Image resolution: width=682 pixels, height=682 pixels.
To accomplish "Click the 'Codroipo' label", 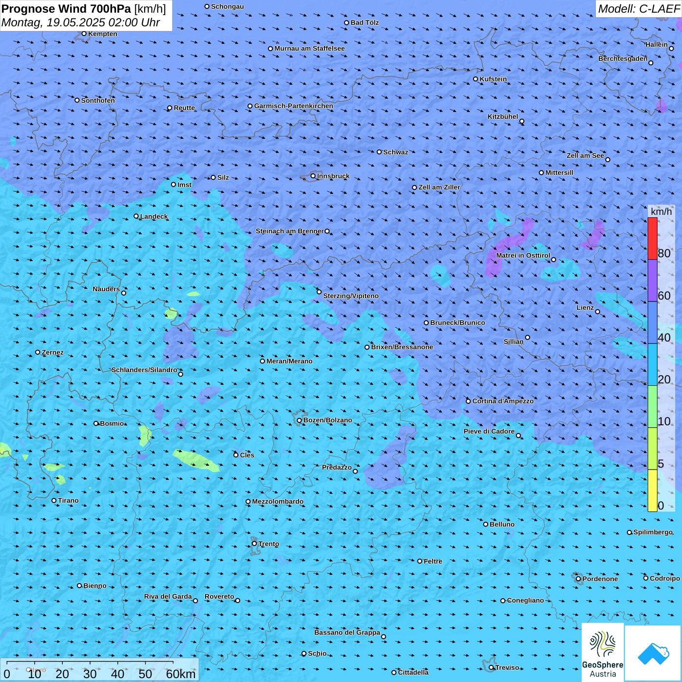I will [x=665, y=578].
